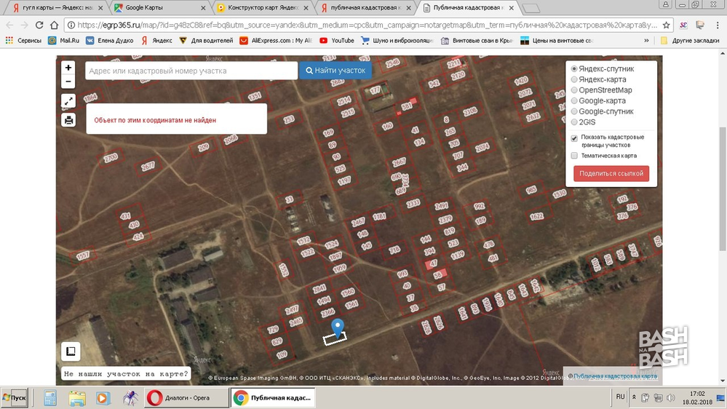Switch to 'гугл карты — Яндекс' tab

[x=57, y=7]
